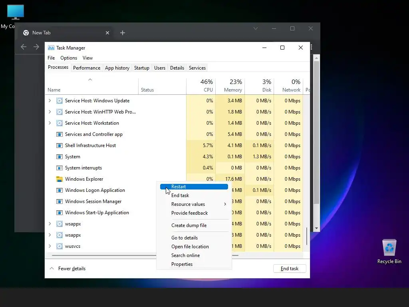Click the Service Host: Workstation gear icon
The height and width of the screenshot is (307, 409).
[60, 123]
